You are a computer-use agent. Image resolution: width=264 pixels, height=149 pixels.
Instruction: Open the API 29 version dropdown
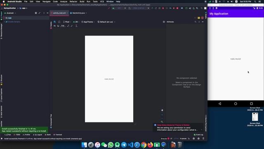point(76,22)
